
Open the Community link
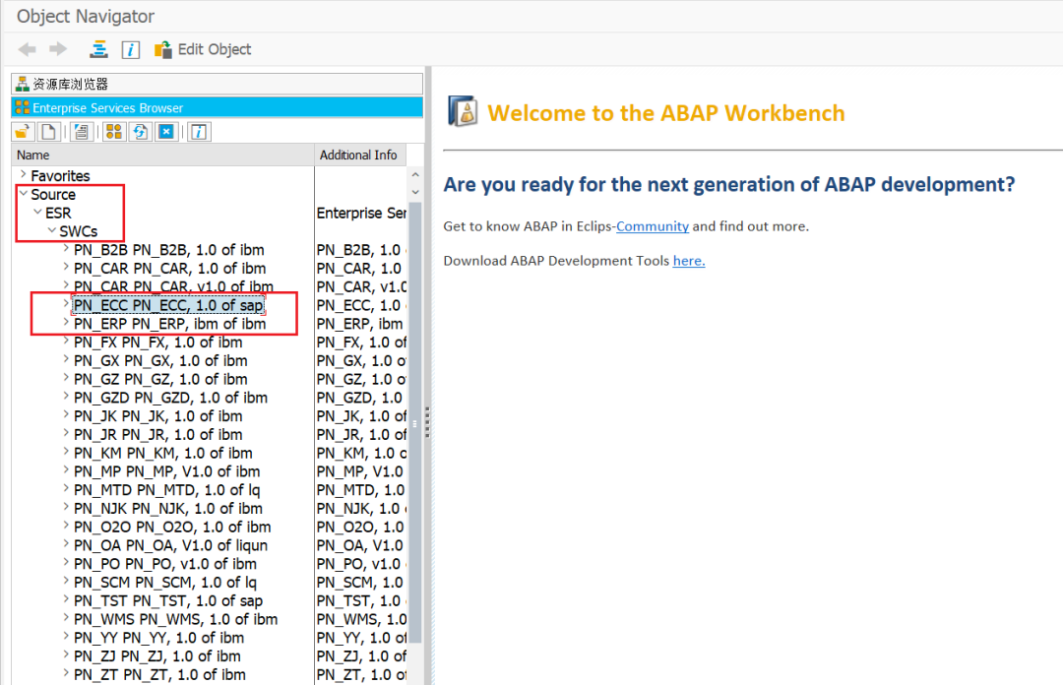click(x=653, y=225)
